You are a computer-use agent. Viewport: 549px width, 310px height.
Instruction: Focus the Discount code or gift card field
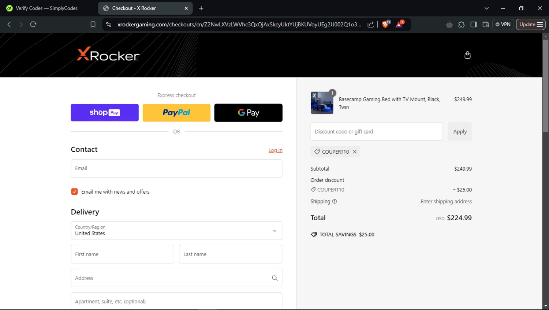pos(377,131)
